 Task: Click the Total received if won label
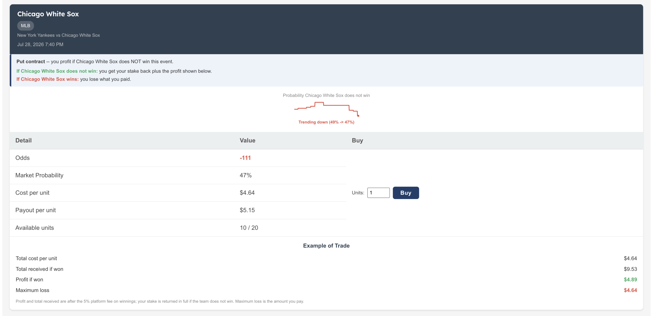39,269
